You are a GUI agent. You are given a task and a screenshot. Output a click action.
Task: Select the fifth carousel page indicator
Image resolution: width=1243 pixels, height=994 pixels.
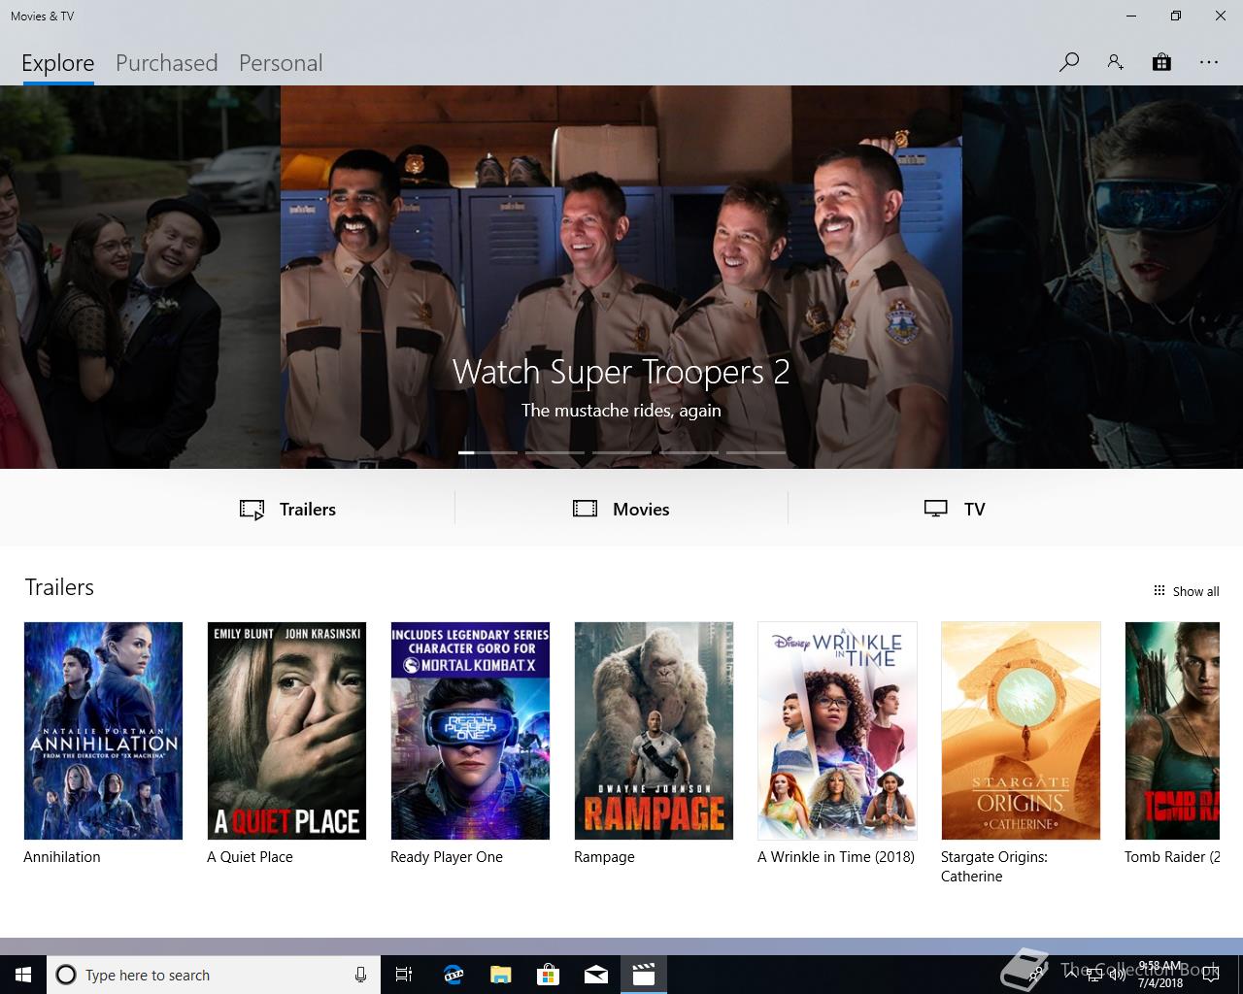pos(756,452)
